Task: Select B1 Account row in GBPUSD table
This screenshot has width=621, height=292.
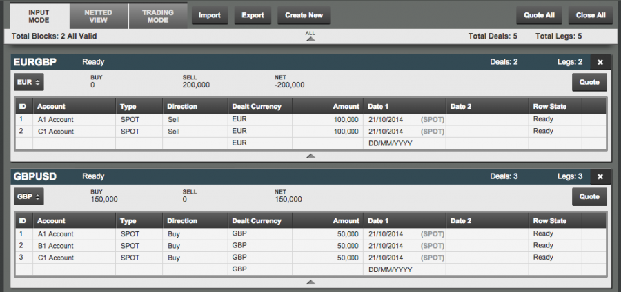Action: [310, 246]
